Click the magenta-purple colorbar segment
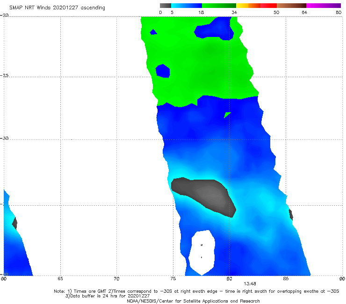 (x=324, y=6)
